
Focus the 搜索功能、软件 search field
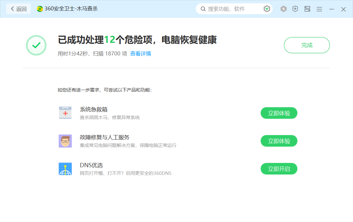(x=234, y=9)
